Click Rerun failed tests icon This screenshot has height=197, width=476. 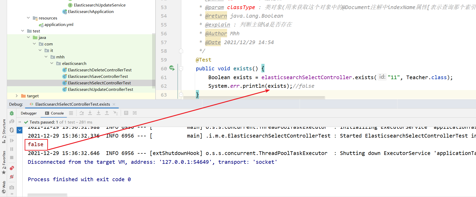click(x=12, y=121)
